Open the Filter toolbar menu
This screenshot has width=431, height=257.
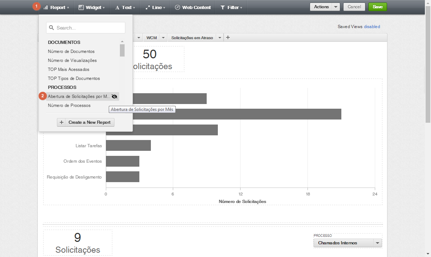coord(231,8)
